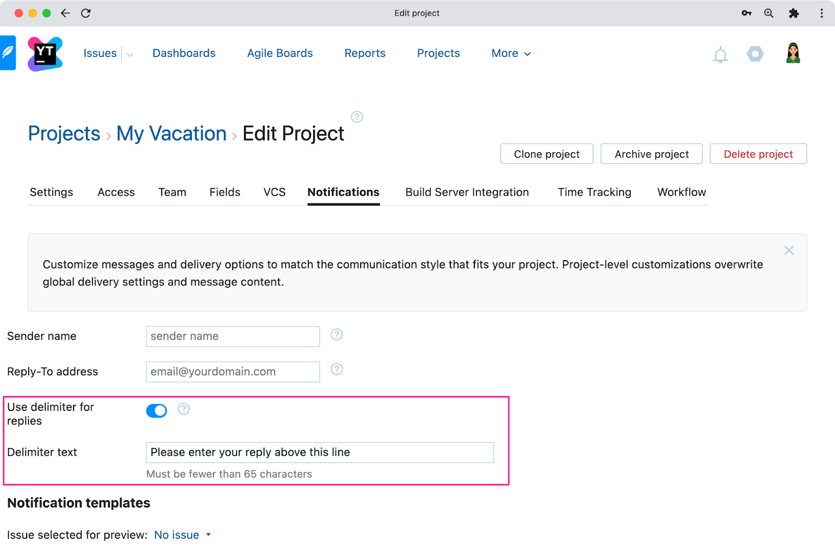This screenshot has width=835, height=556.
Task: Follow the My Vacation breadcrumb link
Action: point(171,134)
